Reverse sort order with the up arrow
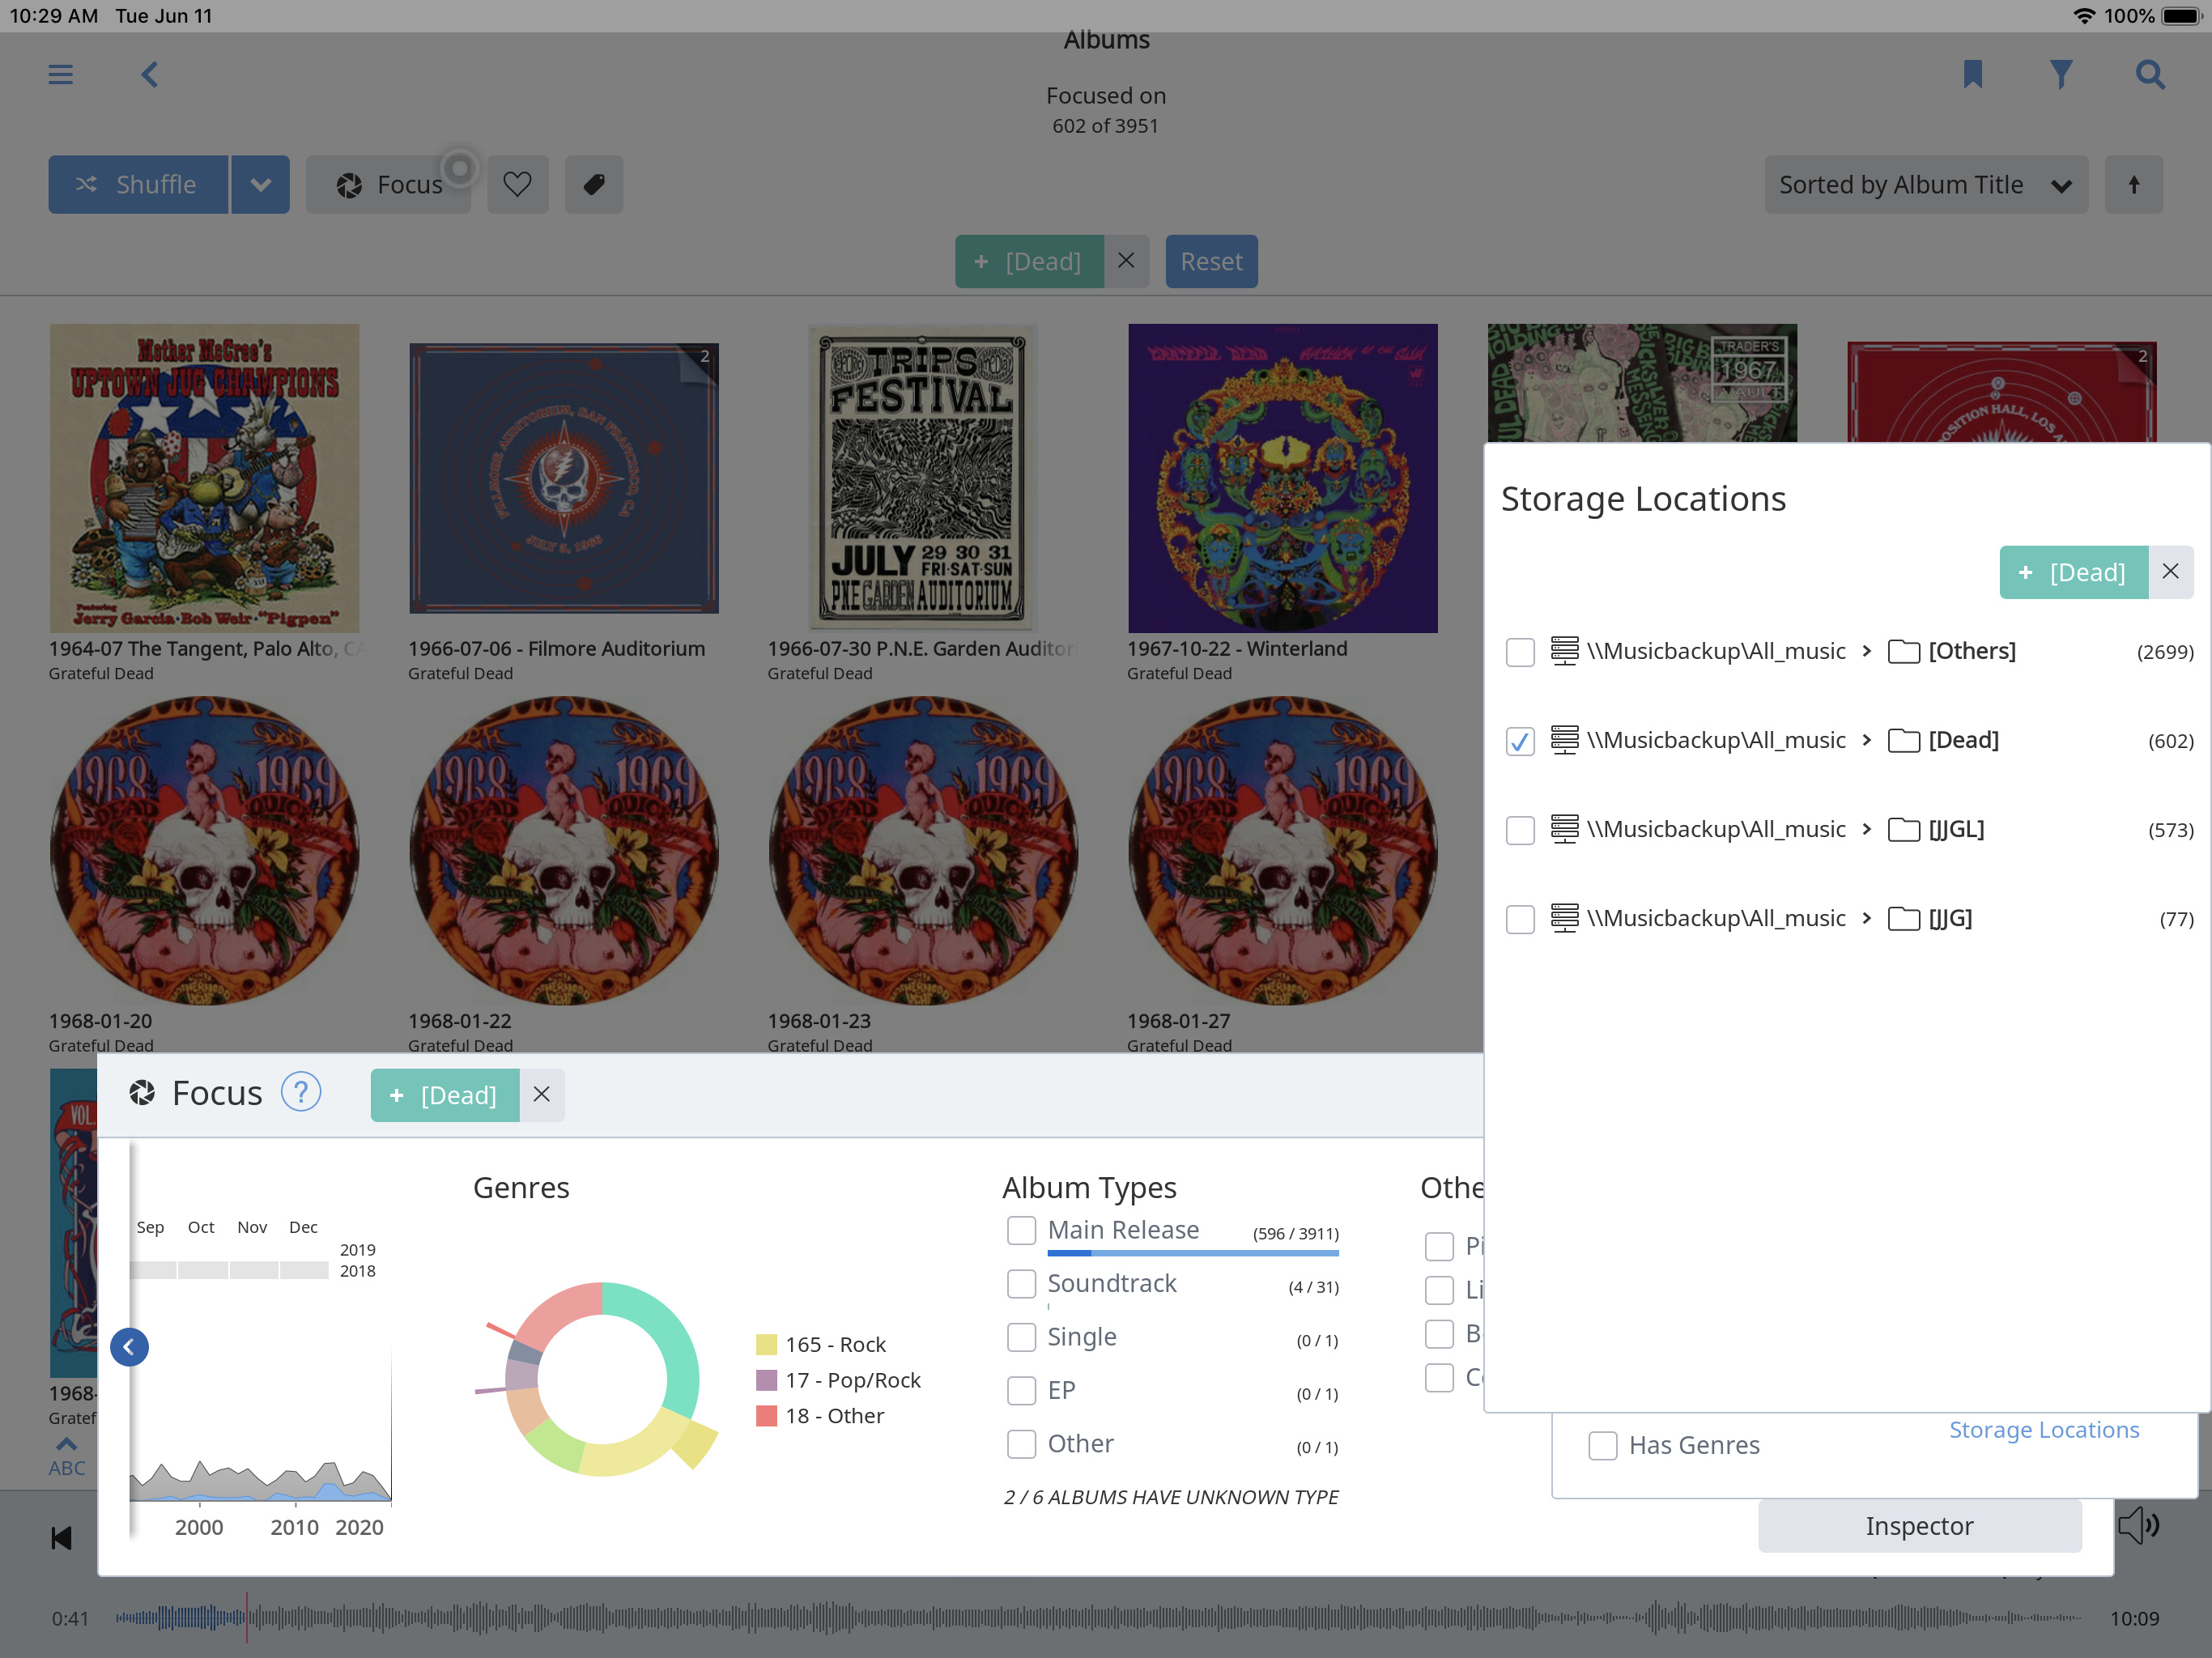The width and height of the screenshot is (2212, 1658). tap(2133, 184)
